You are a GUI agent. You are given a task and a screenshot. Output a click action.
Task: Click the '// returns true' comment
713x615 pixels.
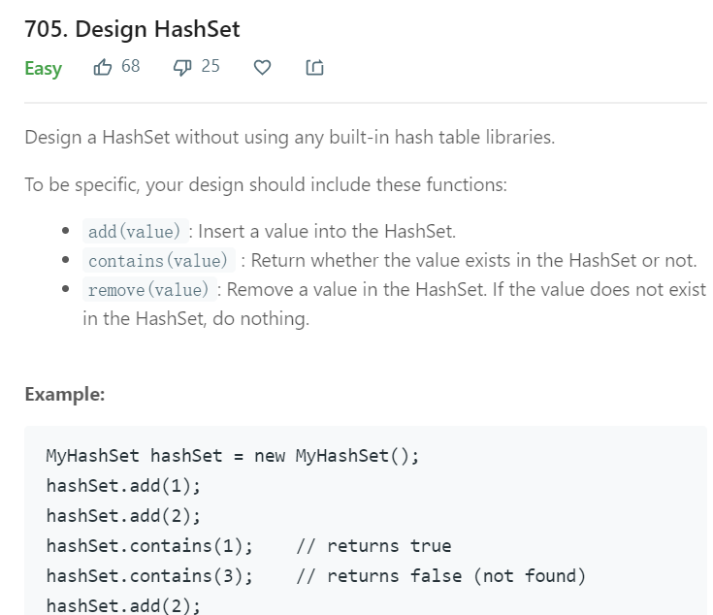(373, 546)
